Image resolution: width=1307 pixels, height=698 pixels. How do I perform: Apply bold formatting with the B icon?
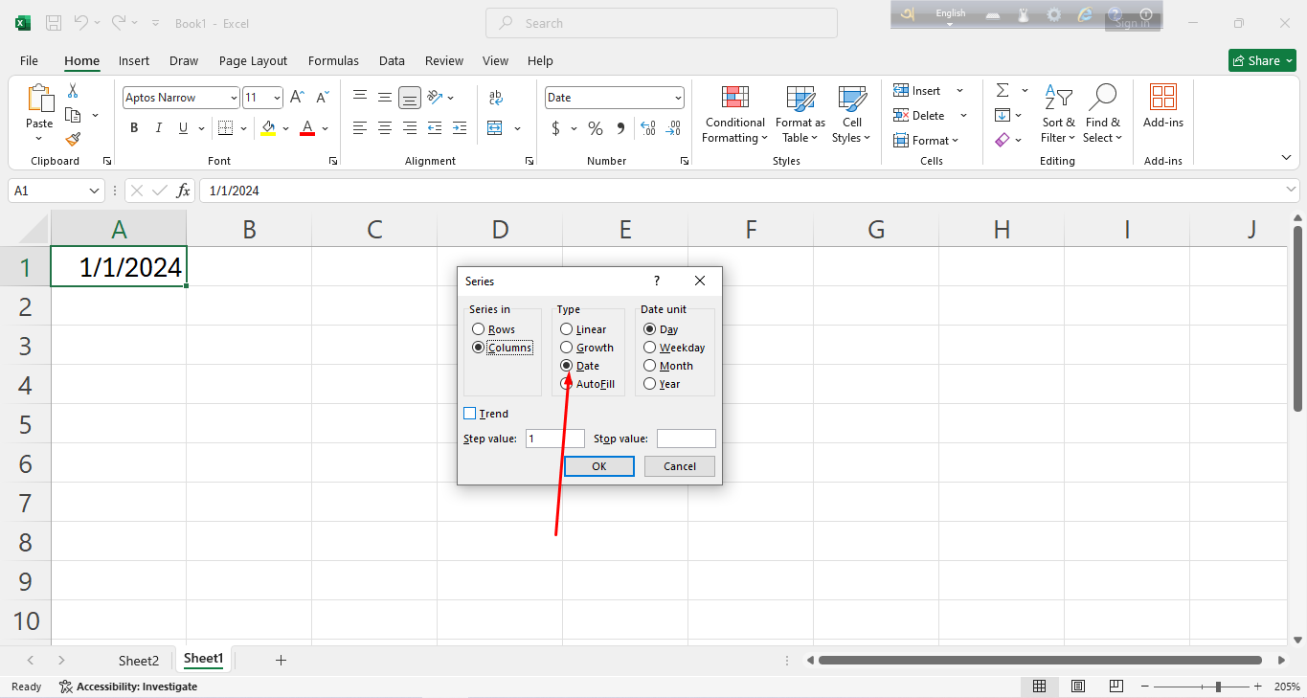(134, 128)
